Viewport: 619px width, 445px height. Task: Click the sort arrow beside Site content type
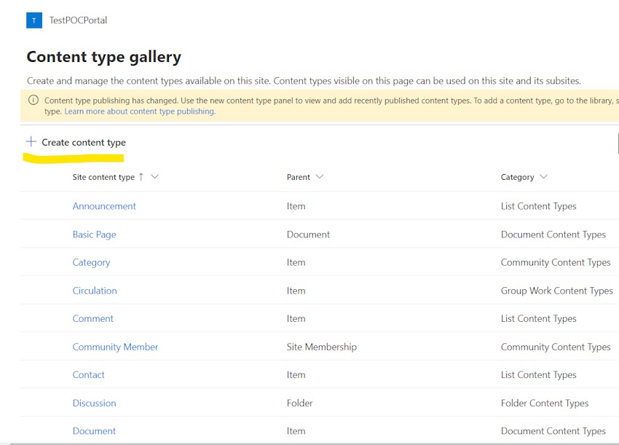141,177
